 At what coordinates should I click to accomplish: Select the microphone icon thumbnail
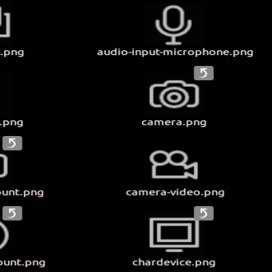(173, 24)
